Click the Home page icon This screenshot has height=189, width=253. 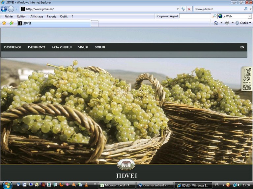coord(216,23)
